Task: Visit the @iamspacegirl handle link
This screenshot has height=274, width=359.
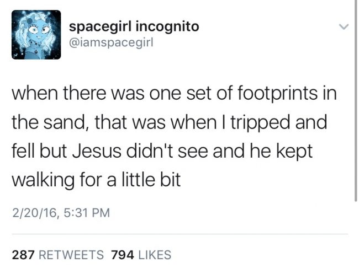Action: 111,43
